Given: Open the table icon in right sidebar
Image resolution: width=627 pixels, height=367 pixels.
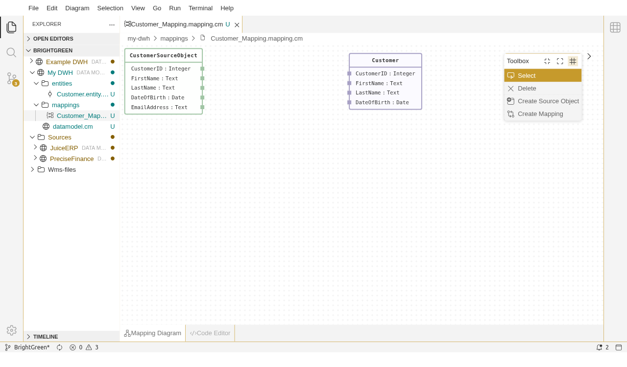Looking at the screenshot, I should (x=615, y=27).
